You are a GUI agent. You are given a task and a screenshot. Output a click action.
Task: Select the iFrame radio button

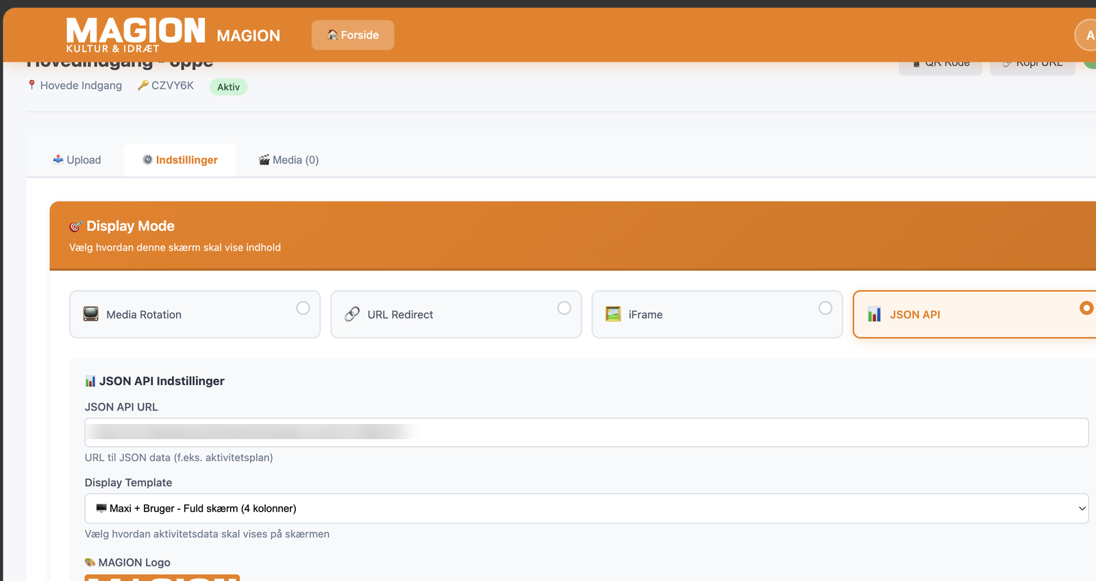pyautogui.click(x=825, y=308)
